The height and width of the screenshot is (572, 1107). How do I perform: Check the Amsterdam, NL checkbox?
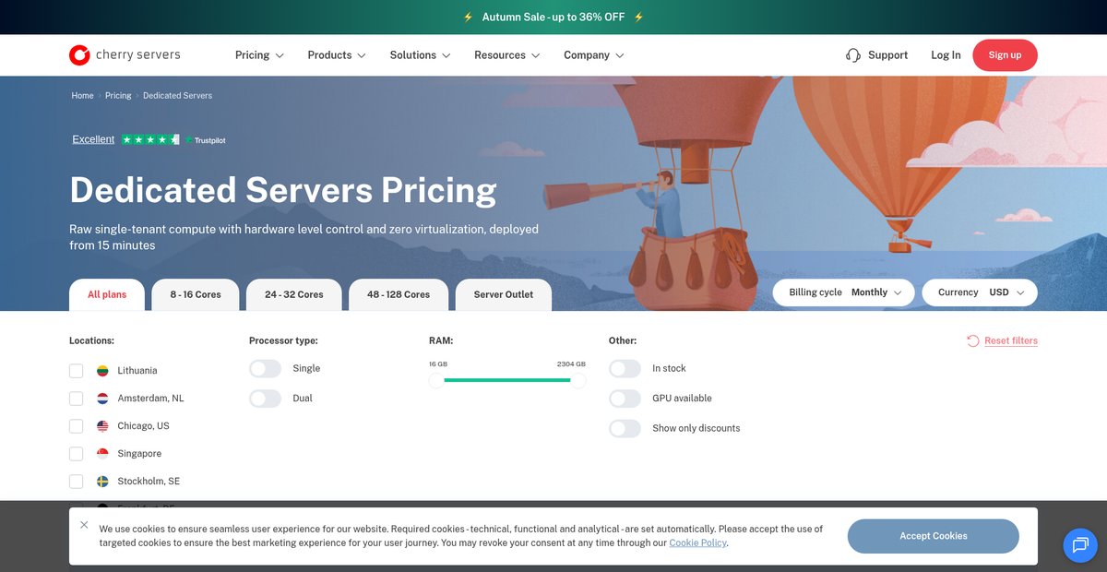coord(76,399)
